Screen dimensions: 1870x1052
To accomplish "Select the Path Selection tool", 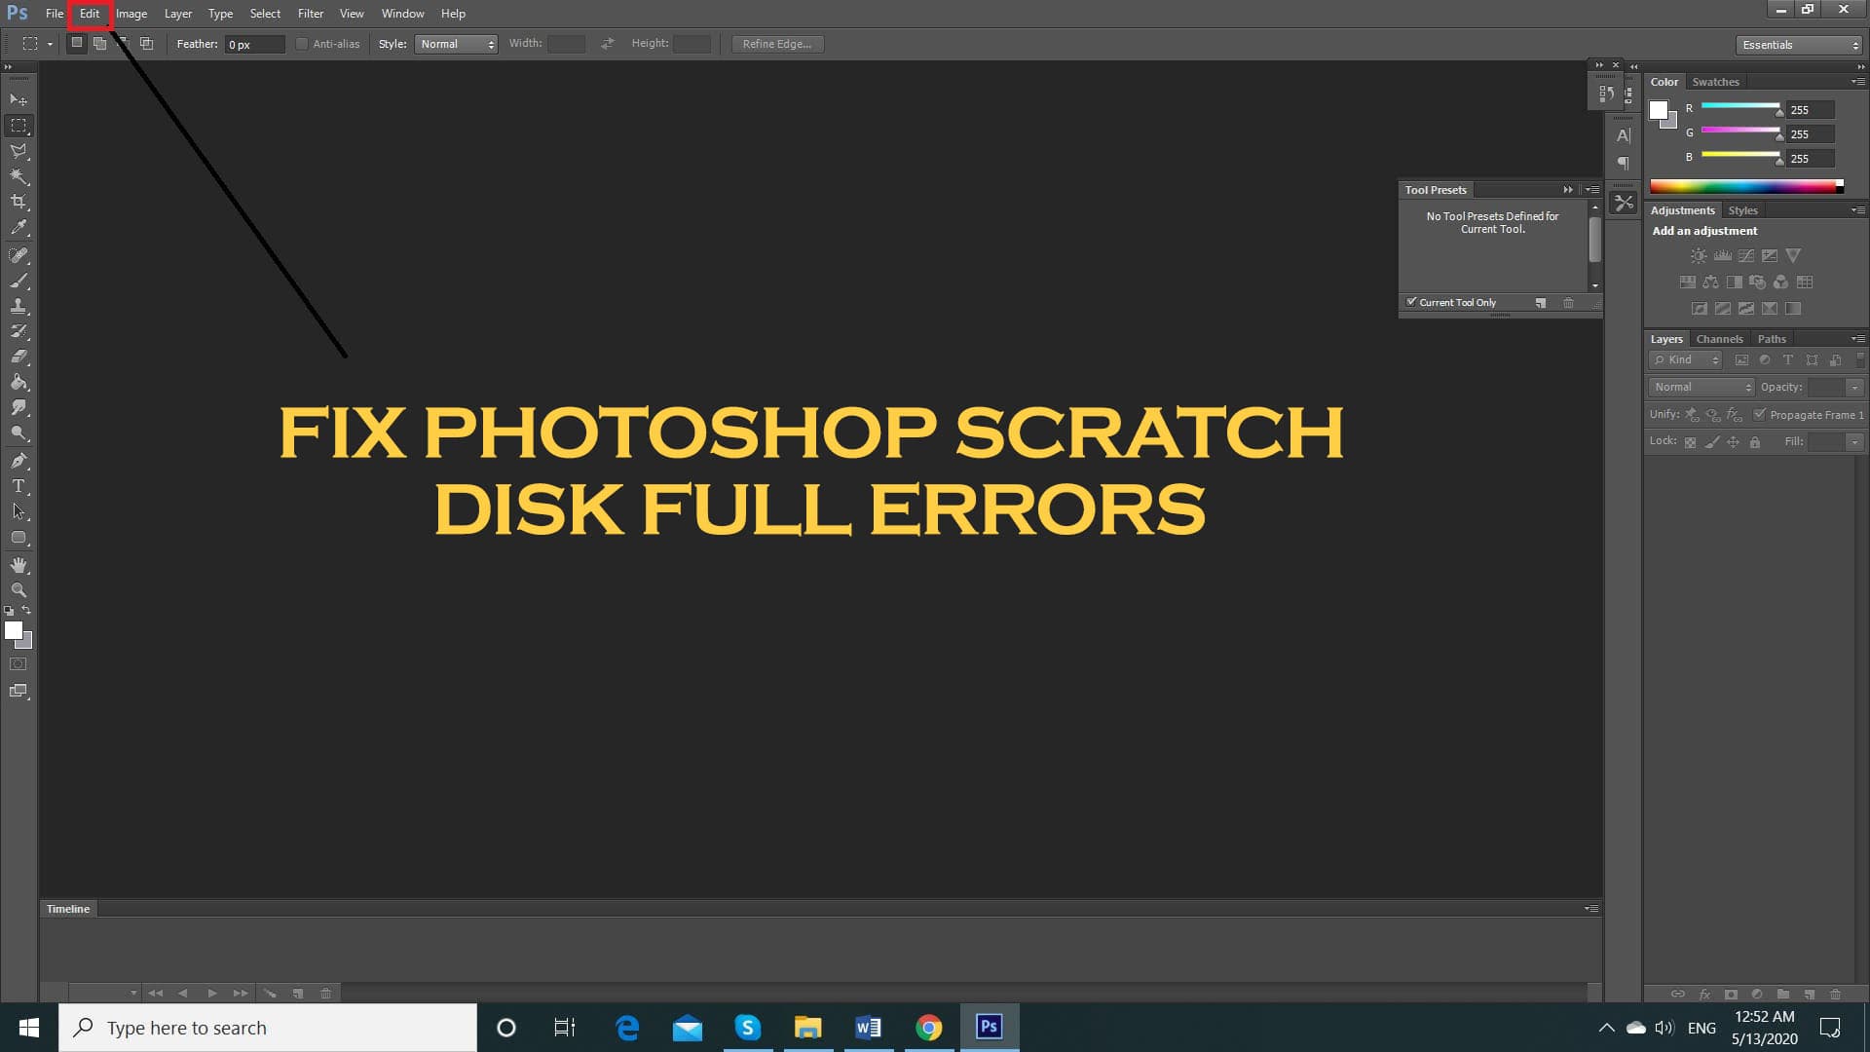I will coord(19,511).
